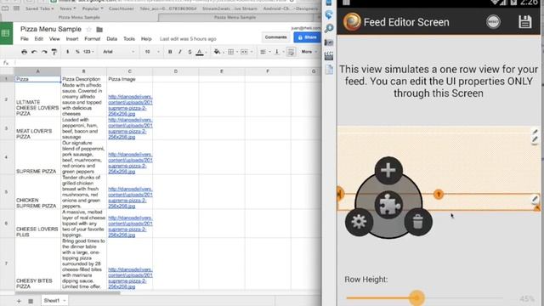The image size is (544, 306).
Task: Open the font size 10 dropdown
Action: (152, 52)
